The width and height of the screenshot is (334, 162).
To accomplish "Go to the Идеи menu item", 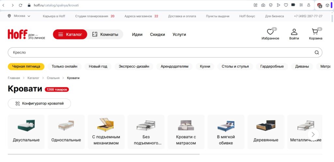I will click(137, 34).
